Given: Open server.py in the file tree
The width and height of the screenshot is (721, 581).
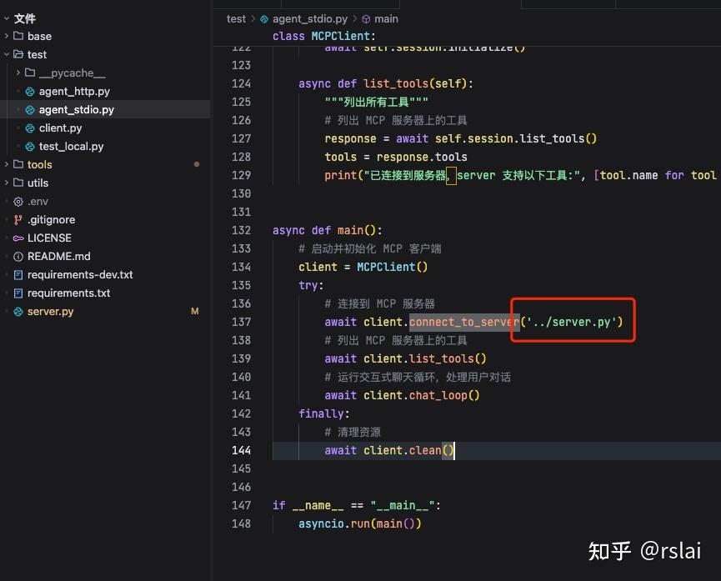Looking at the screenshot, I should [50, 312].
